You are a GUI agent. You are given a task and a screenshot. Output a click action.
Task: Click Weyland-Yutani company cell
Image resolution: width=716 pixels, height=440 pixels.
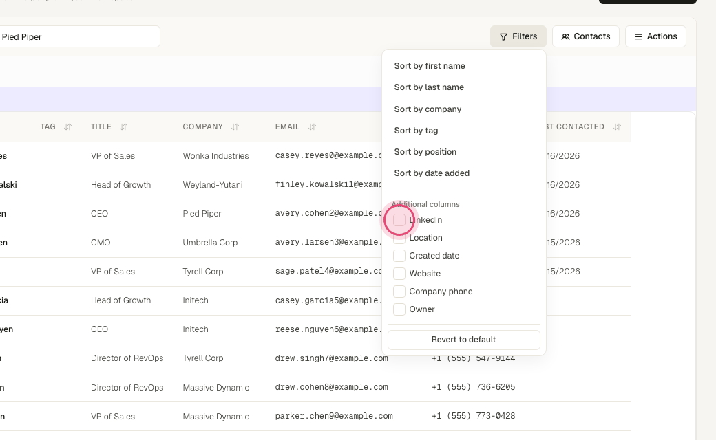212,185
